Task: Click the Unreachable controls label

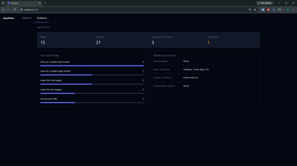Action: pyautogui.click(x=164, y=86)
